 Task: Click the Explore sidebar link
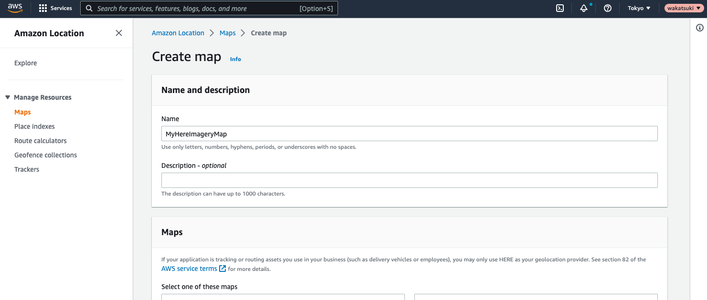[25, 63]
